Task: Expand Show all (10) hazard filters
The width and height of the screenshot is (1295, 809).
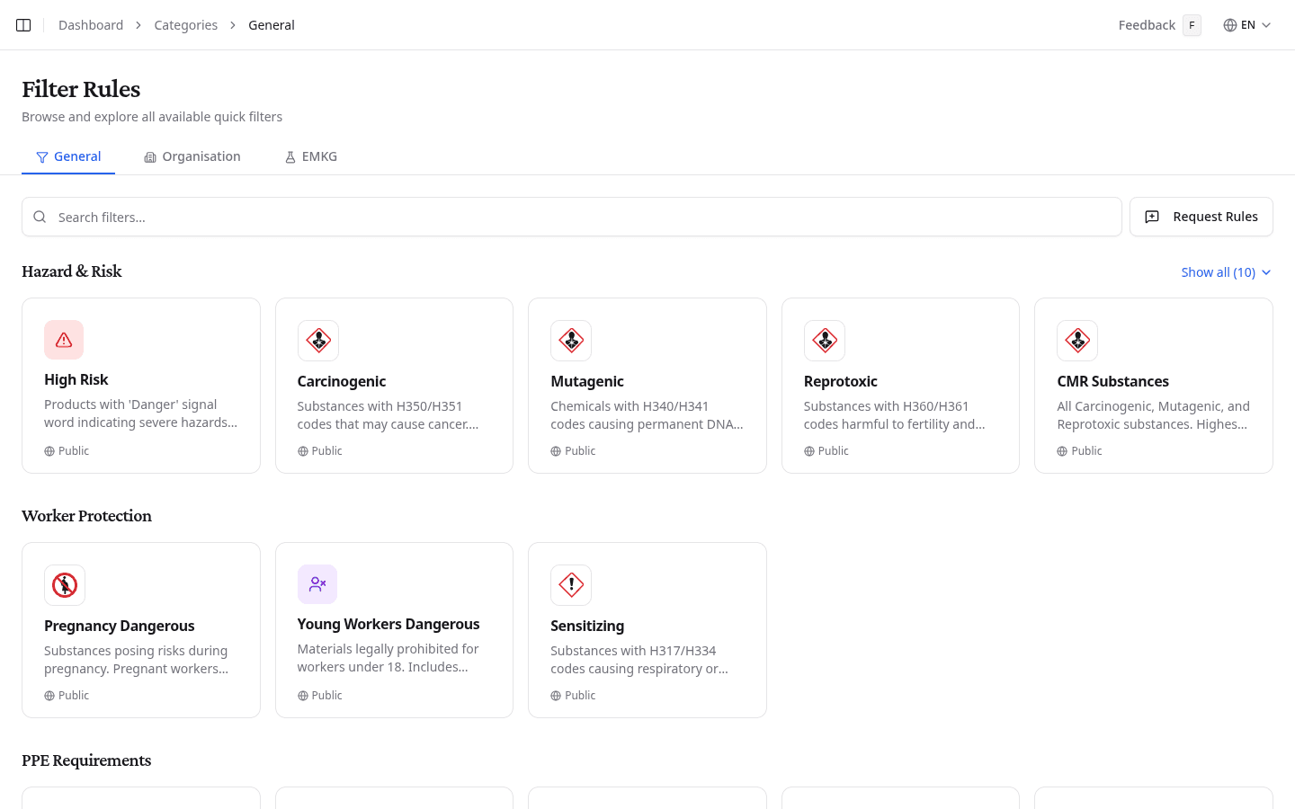Action: click(x=1226, y=272)
